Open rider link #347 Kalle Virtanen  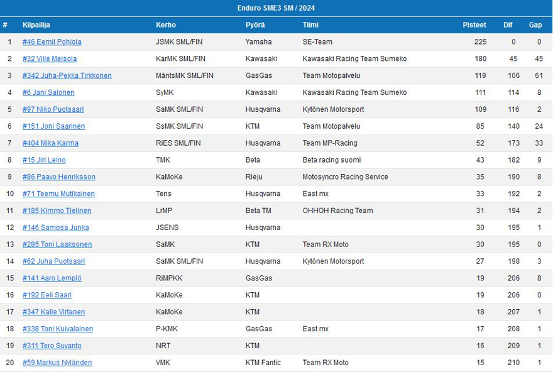click(53, 312)
